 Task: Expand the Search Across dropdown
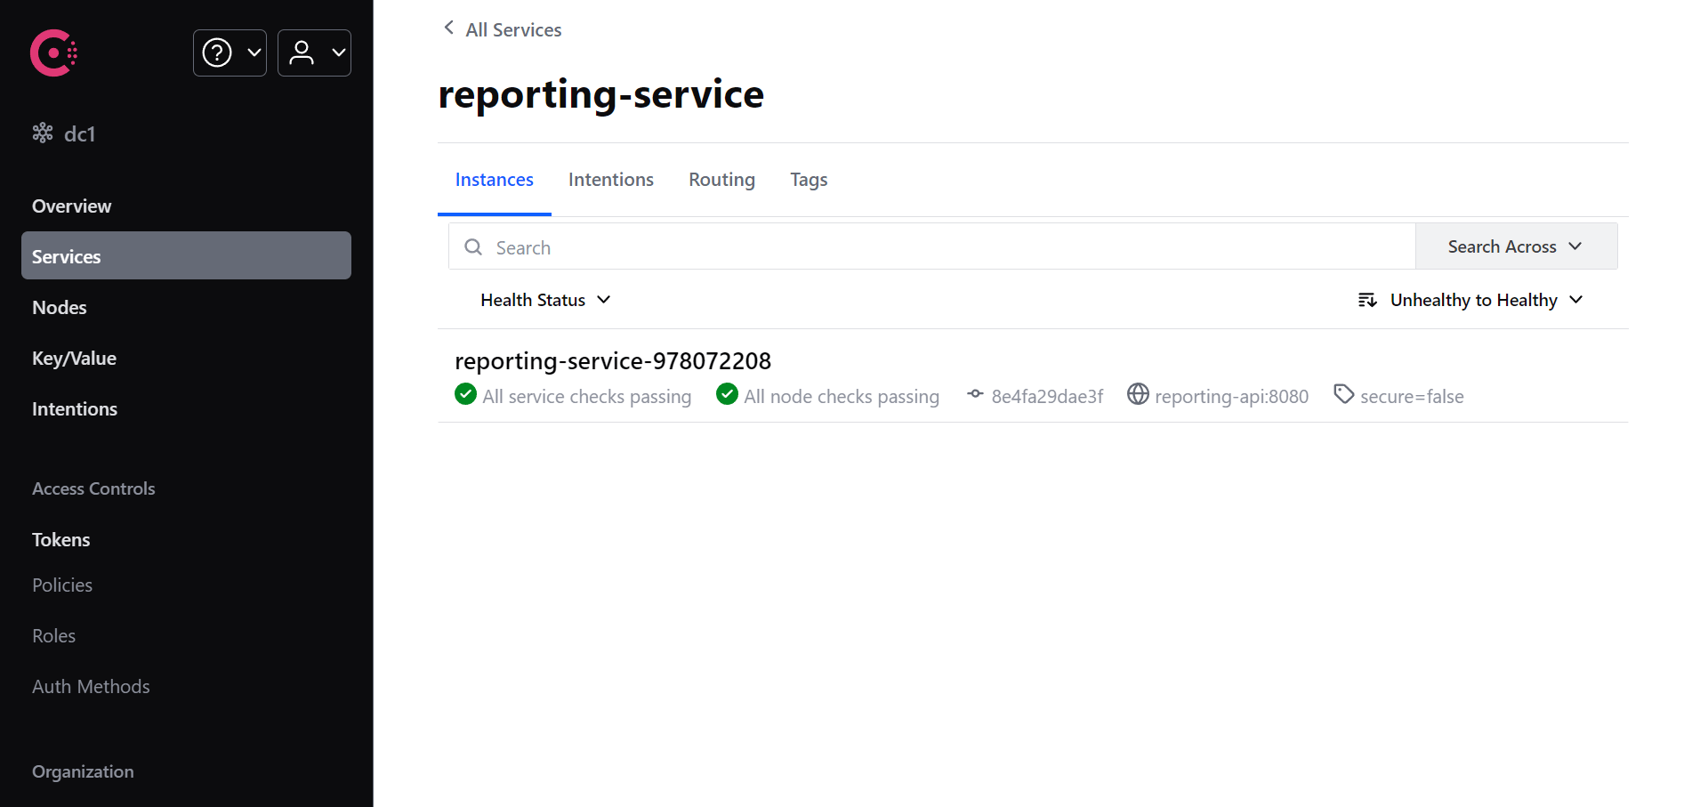1515,246
